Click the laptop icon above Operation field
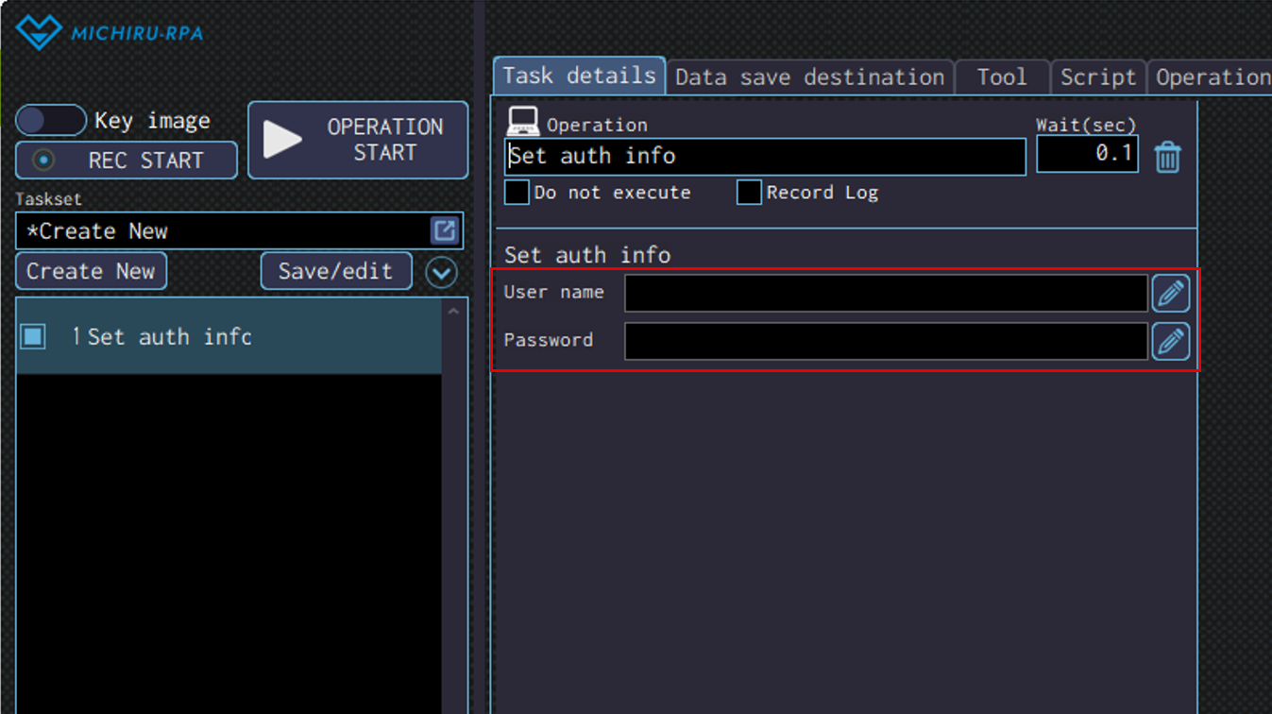The height and width of the screenshot is (714, 1272). [523, 122]
